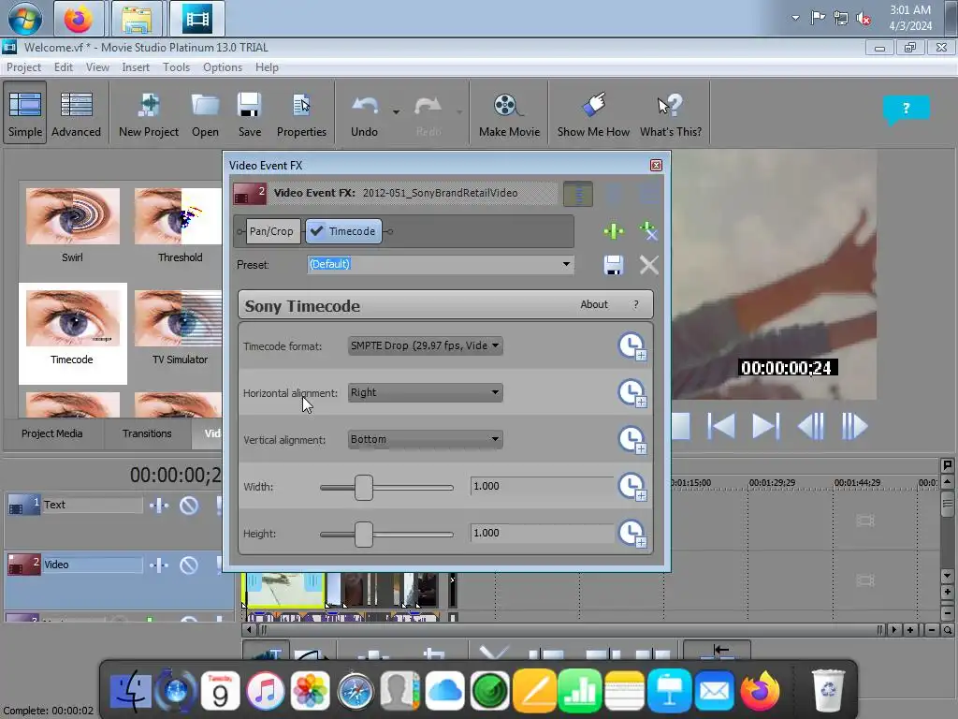This screenshot has width=958, height=719.
Task: Animate the Timecode format parameter
Action: point(631,346)
